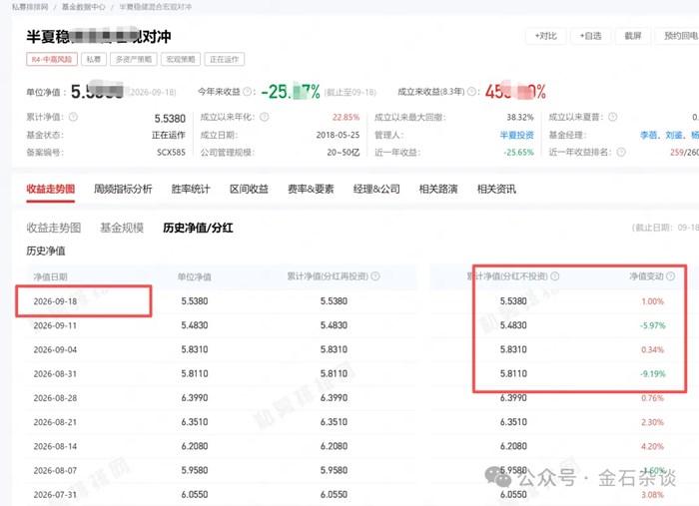The image size is (699, 506).
Task: Open fund manager 李蓓 link
Action: pos(649,135)
